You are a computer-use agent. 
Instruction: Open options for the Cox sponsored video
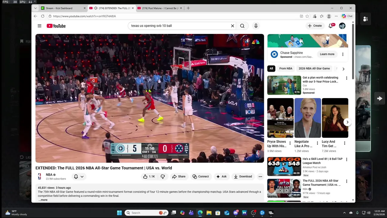[x=346, y=78]
